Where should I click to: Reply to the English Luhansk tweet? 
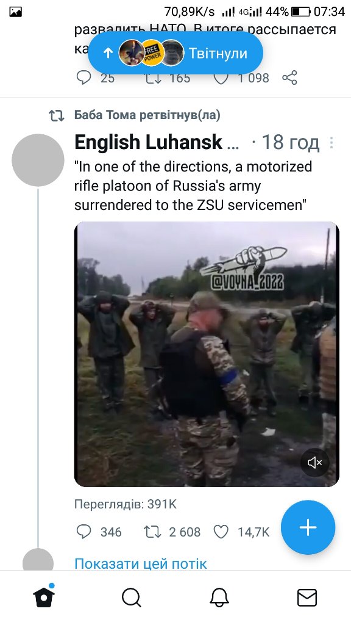coord(83,532)
